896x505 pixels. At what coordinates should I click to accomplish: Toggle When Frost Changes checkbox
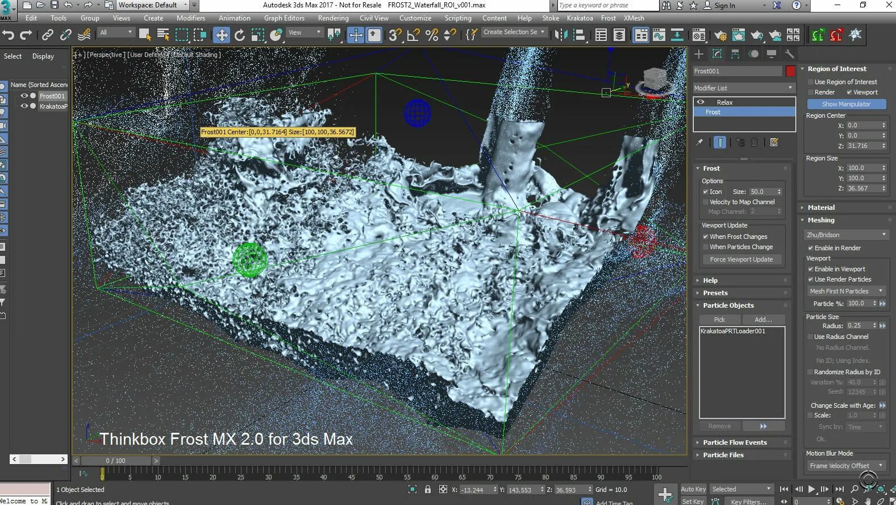pyautogui.click(x=706, y=237)
